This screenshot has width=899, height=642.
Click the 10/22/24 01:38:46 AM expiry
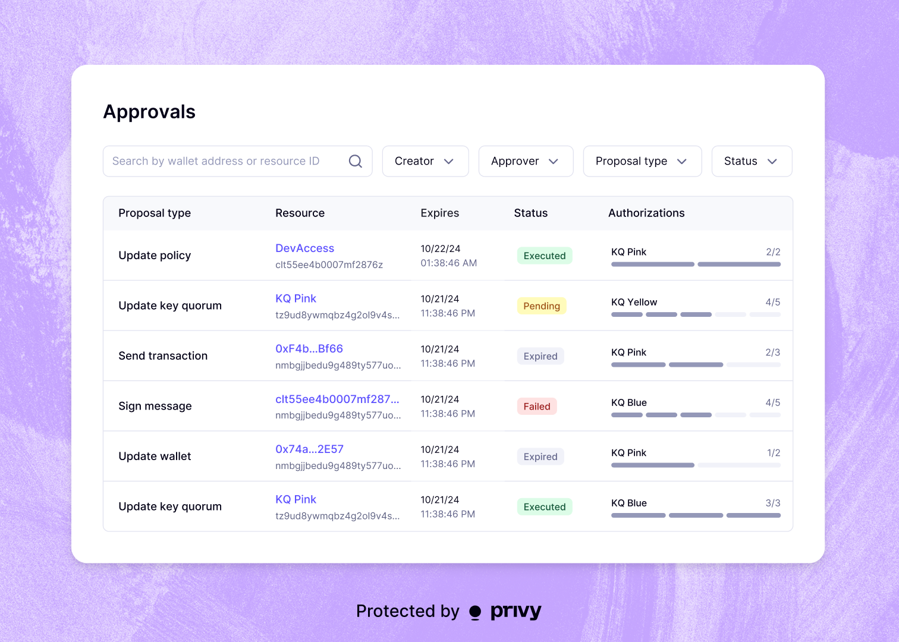(x=449, y=256)
